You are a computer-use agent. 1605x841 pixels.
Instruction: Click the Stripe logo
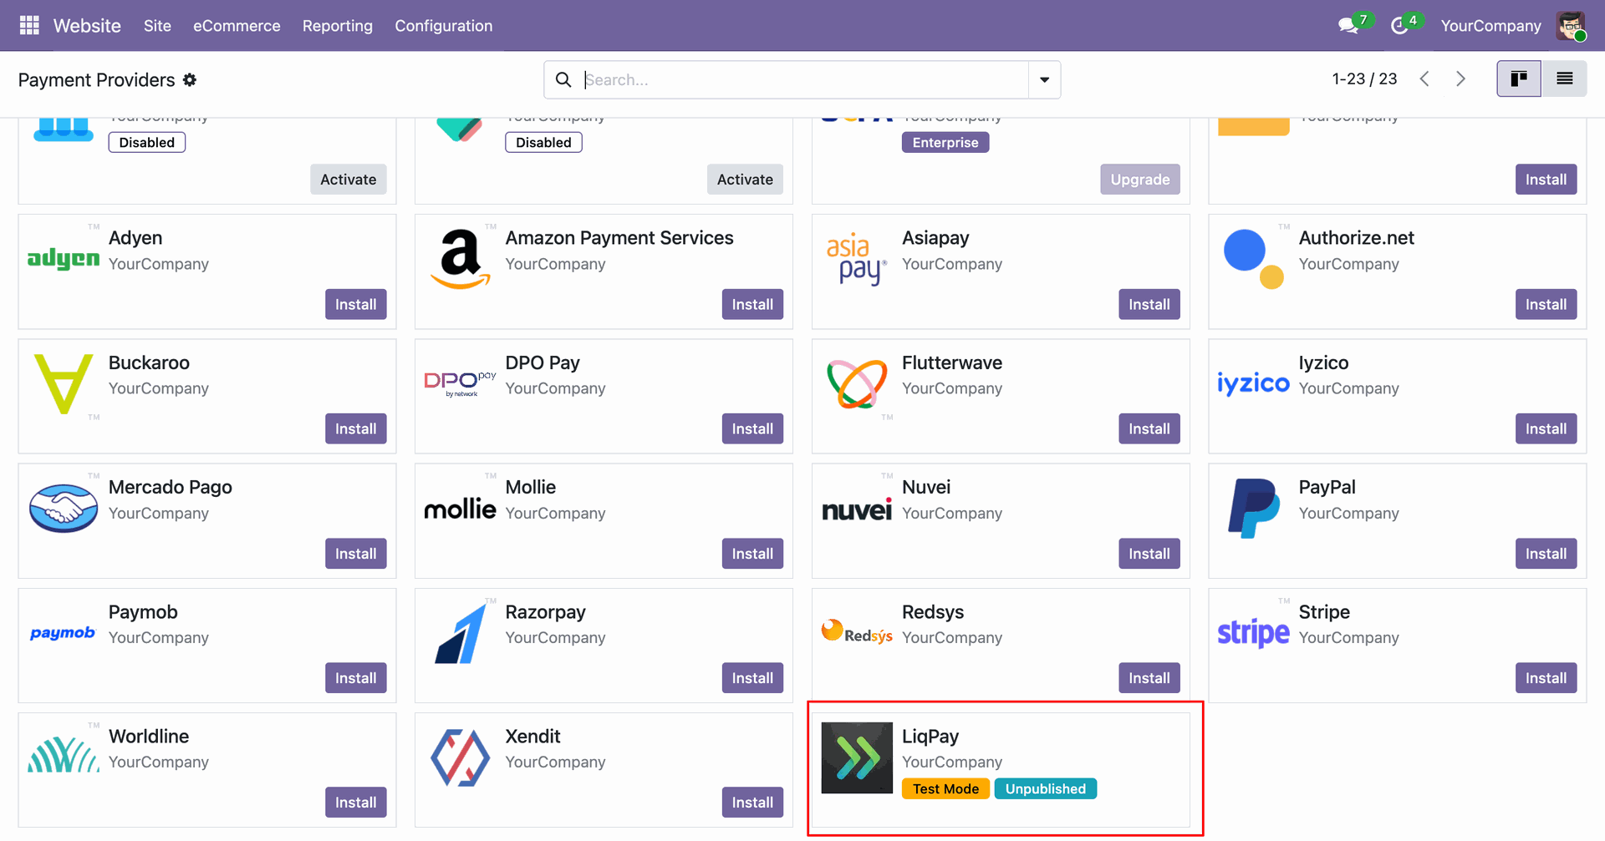[1253, 633]
